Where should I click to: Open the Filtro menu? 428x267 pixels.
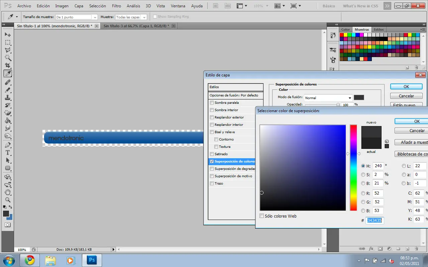(116, 6)
